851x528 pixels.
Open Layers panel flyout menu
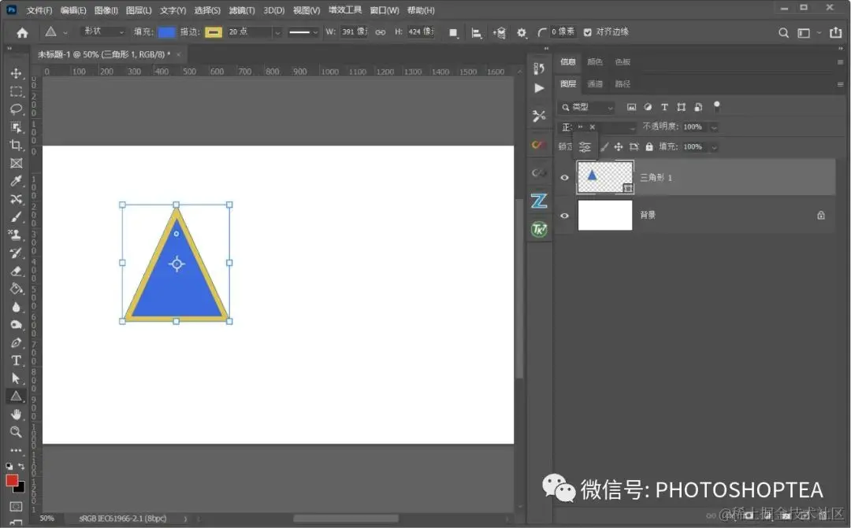(840, 84)
